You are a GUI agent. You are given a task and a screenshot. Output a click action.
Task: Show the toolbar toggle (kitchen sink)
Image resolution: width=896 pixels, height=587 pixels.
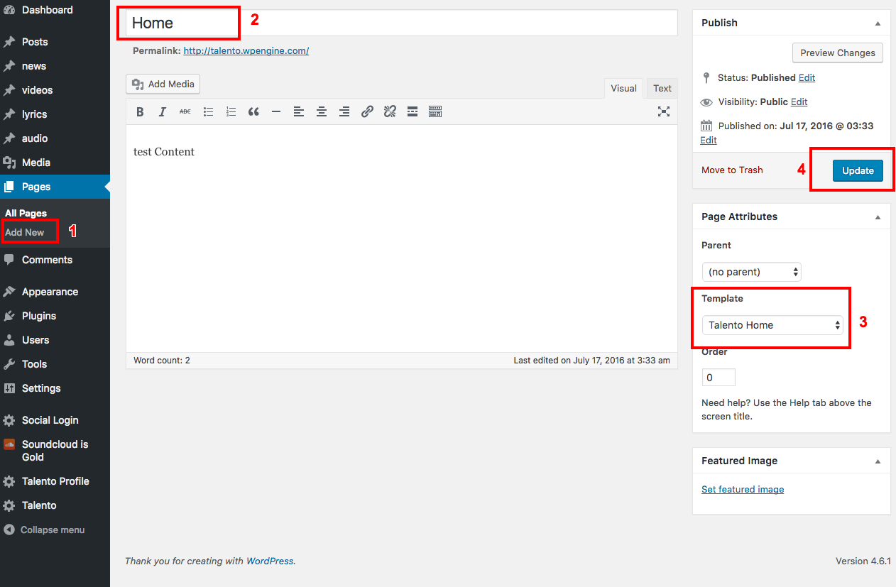435,111
